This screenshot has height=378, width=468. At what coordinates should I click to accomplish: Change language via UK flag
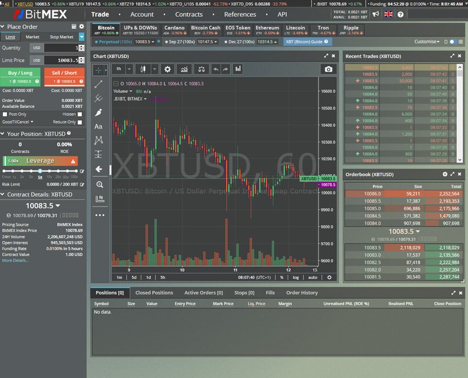coord(388,14)
